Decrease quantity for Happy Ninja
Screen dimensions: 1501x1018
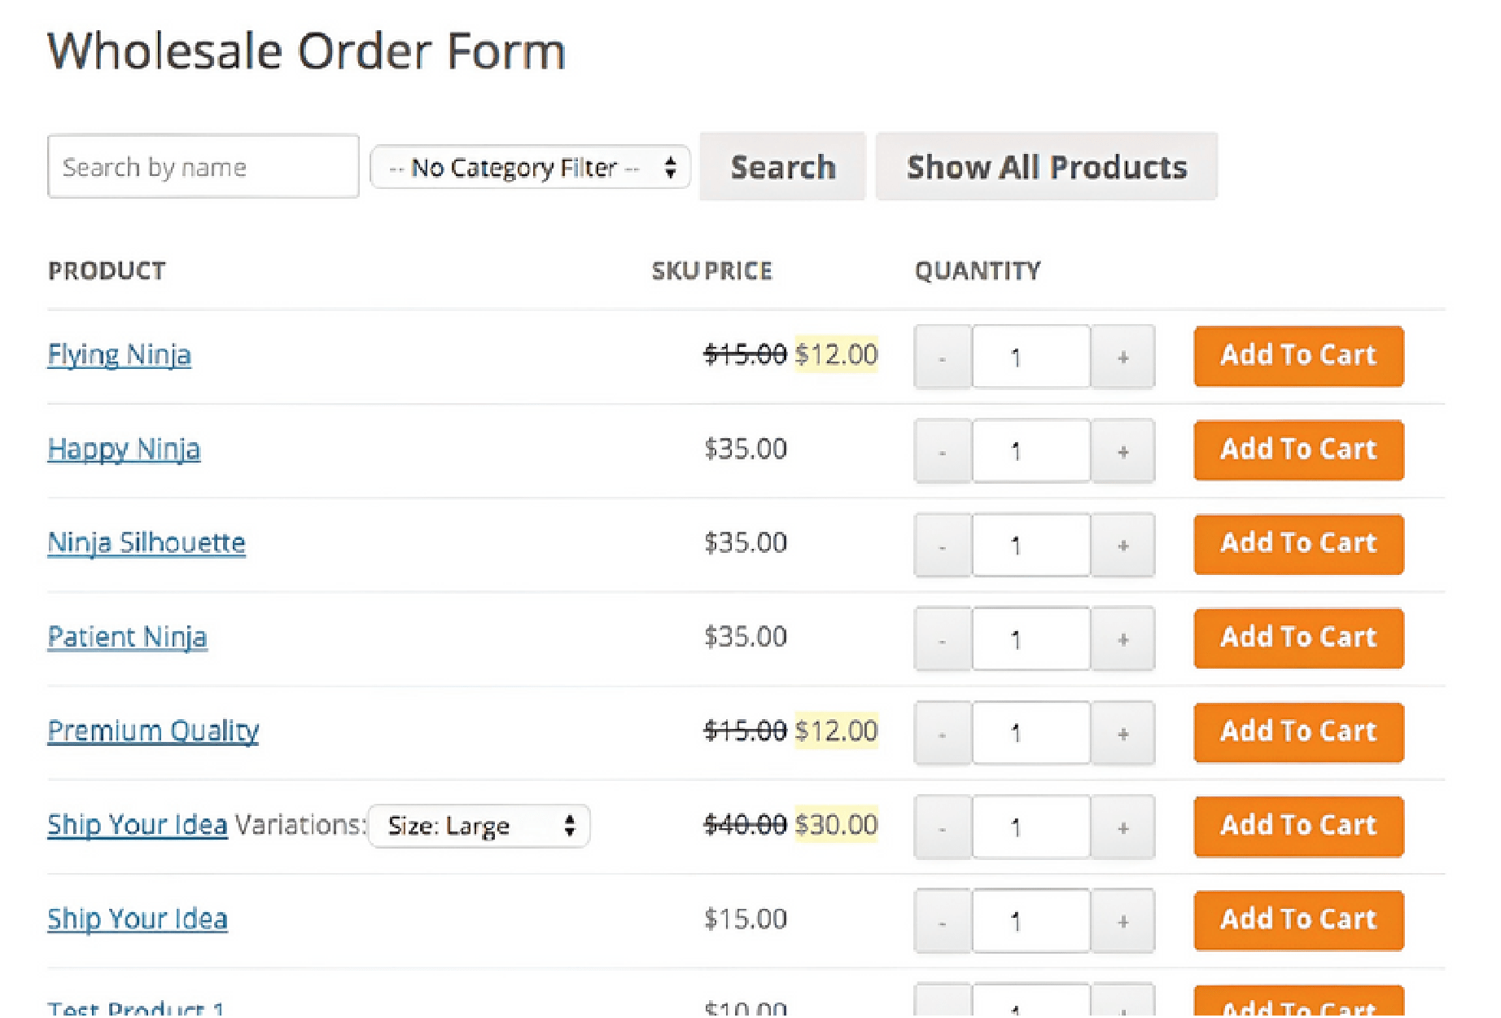942,450
